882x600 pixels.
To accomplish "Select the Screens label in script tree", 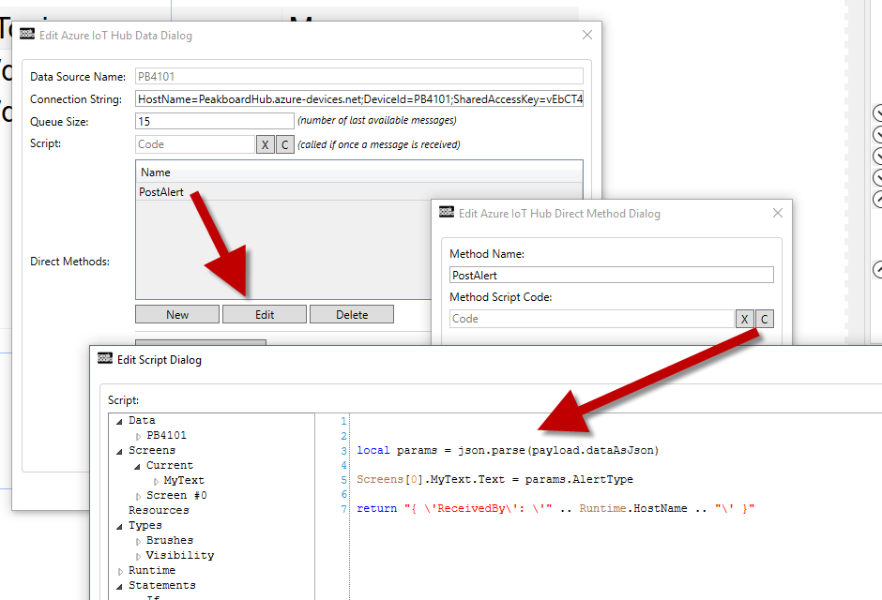I will click(152, 450).
